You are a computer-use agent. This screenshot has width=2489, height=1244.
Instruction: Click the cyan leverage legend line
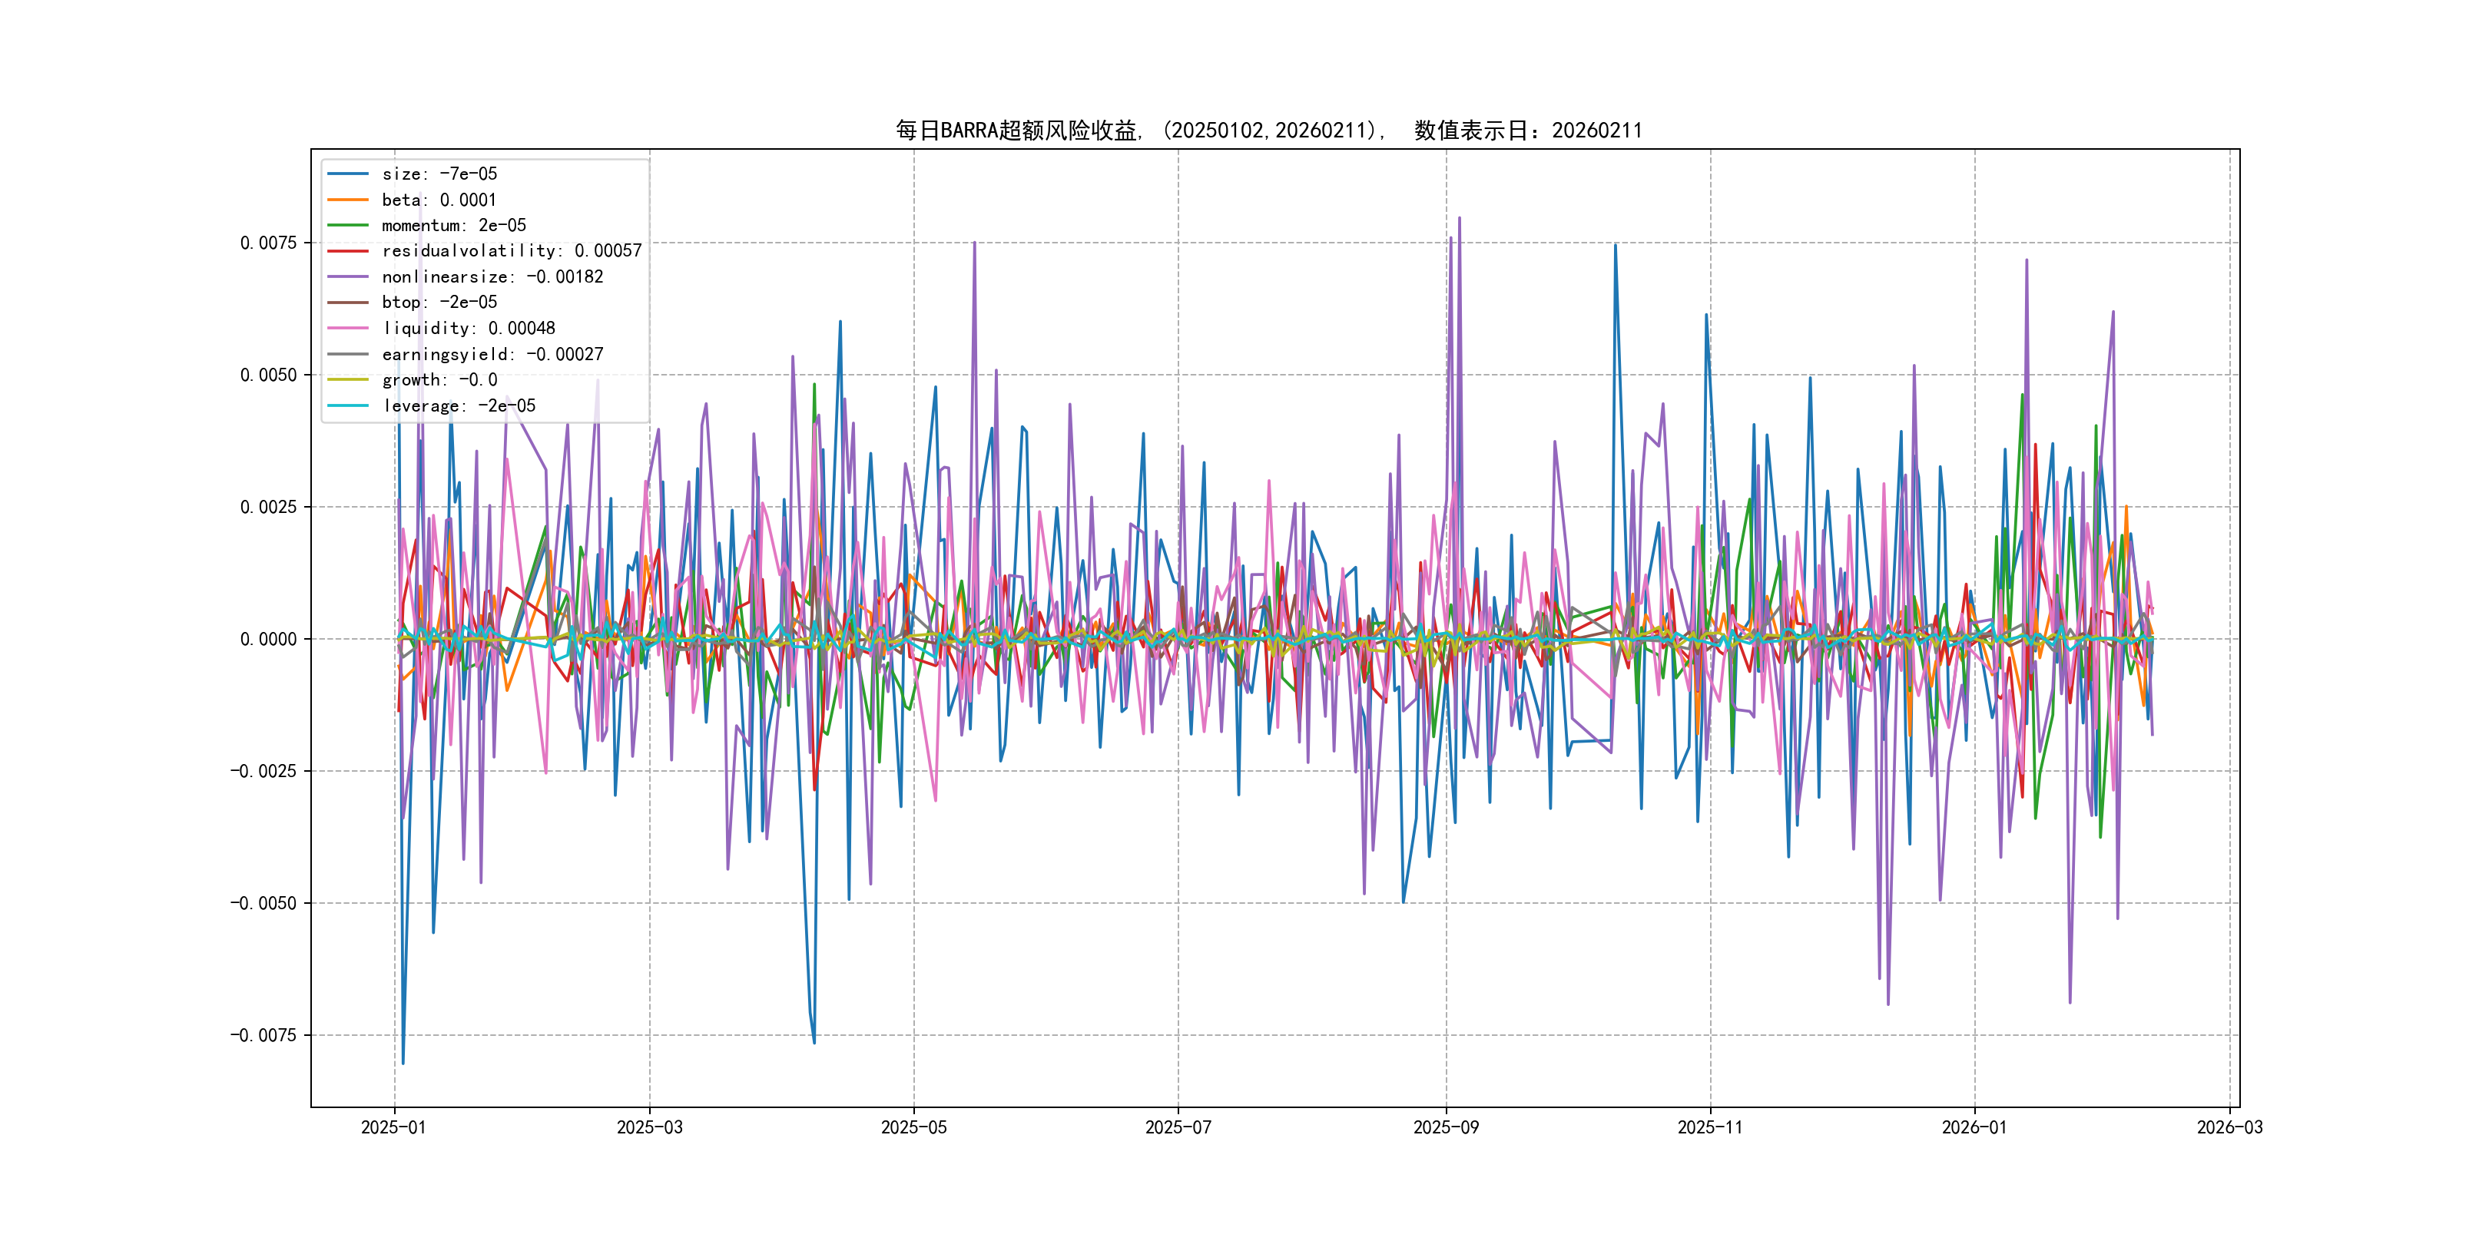coord(348,405)
